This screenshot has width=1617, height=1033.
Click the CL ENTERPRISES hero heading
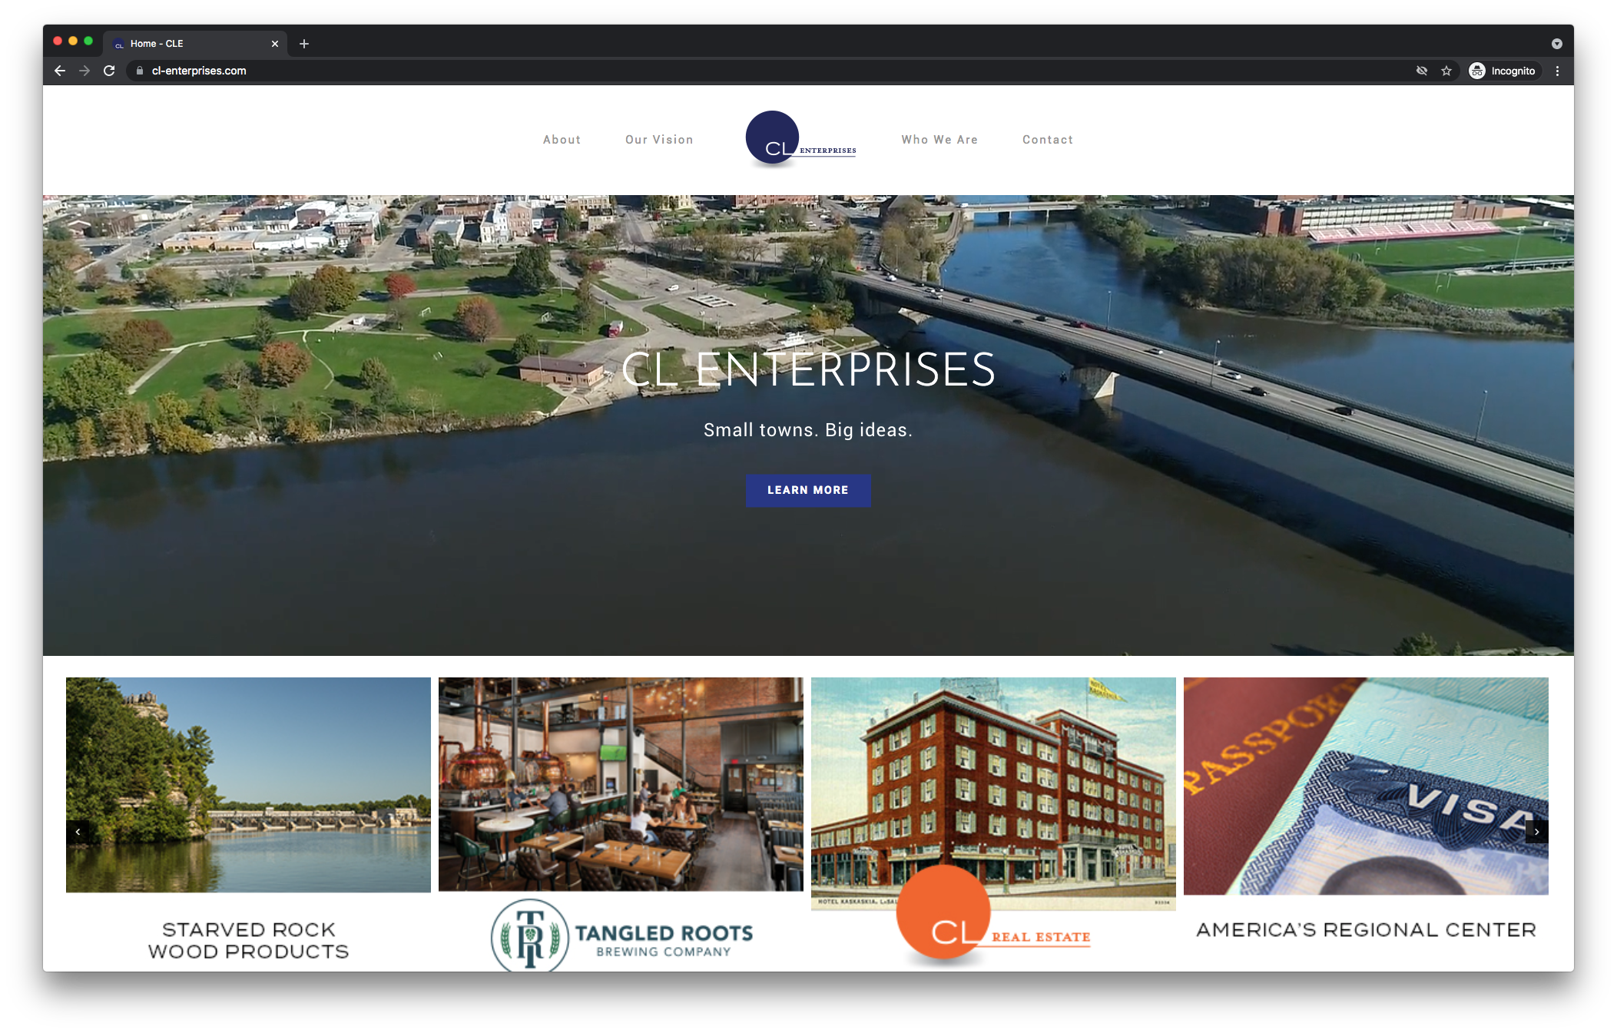pyautogui.click(x=808, y=369)
